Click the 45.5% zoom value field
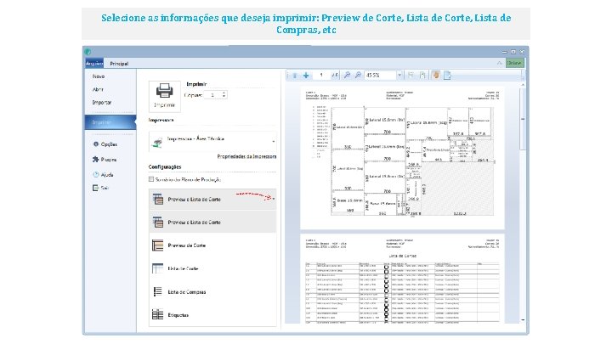The height and width of the screenshot is (344, 612). pos(381,76)
